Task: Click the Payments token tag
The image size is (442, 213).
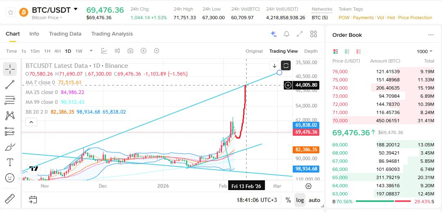Action: click(x=363, y=18)
